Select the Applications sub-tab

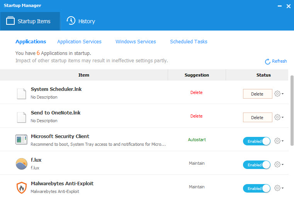[31, 41]
